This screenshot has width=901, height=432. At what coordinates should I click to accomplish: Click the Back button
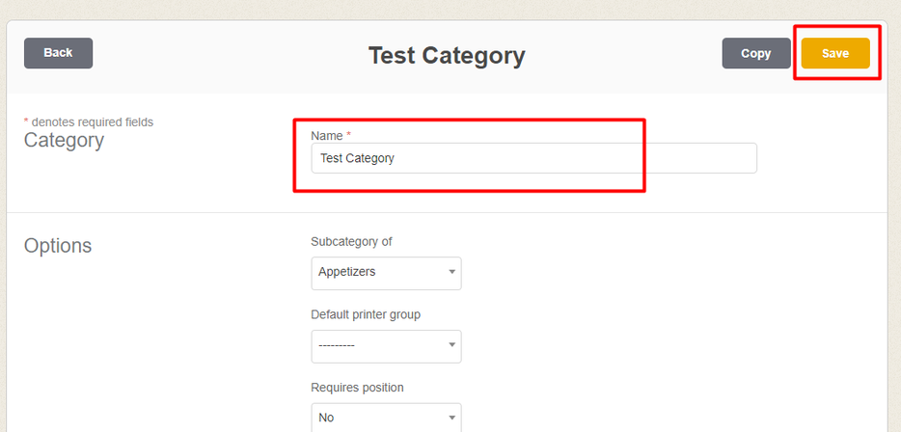click(x=58, y=53)
